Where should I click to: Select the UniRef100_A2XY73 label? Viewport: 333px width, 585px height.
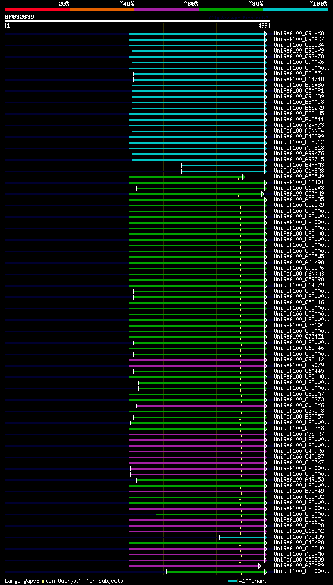click(299, 125)
